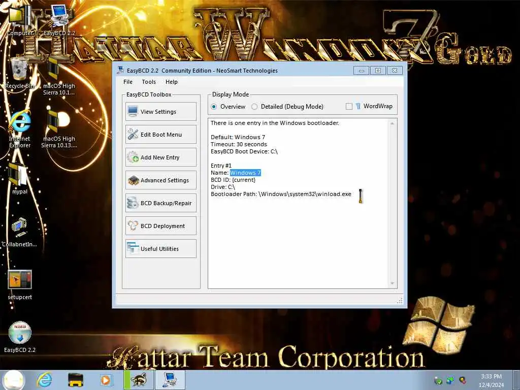
Task: Open the taskbar clock showing 3:33 PM
Action: (x=491, y=380)
